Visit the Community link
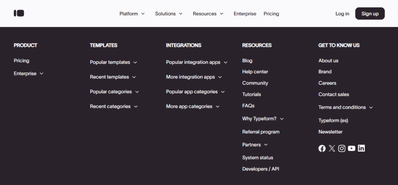Viewport: 398px width, 185px height. pyautogui.click(x=255, y=83)
